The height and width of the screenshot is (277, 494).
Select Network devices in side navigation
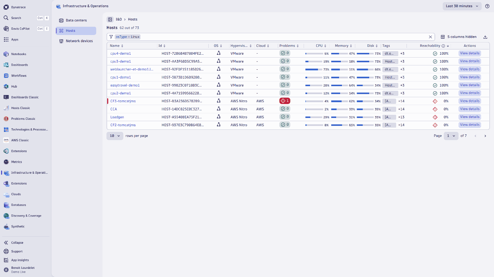click(76, 41)
